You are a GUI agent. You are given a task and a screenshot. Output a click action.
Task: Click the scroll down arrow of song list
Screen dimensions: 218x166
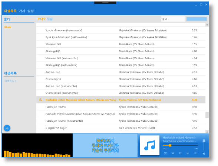[207, 132]
